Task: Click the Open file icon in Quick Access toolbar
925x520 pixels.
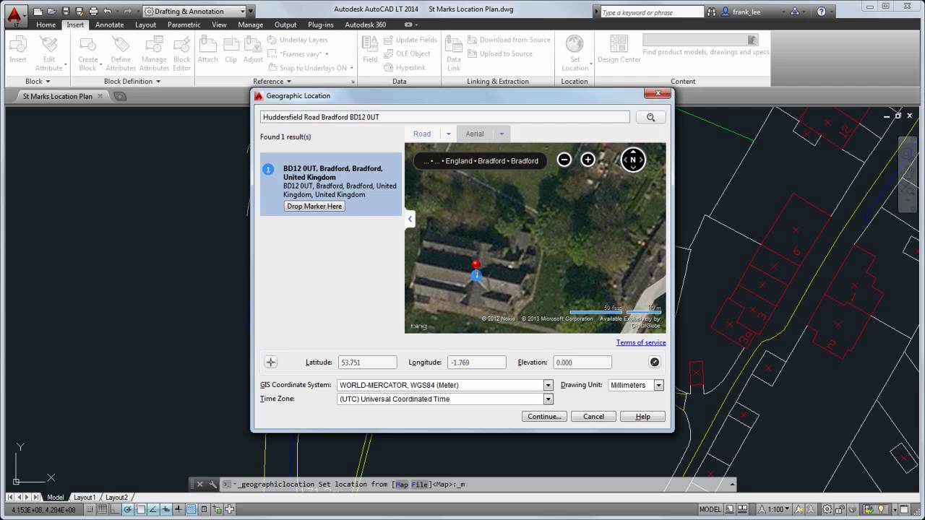Action: 51,12
